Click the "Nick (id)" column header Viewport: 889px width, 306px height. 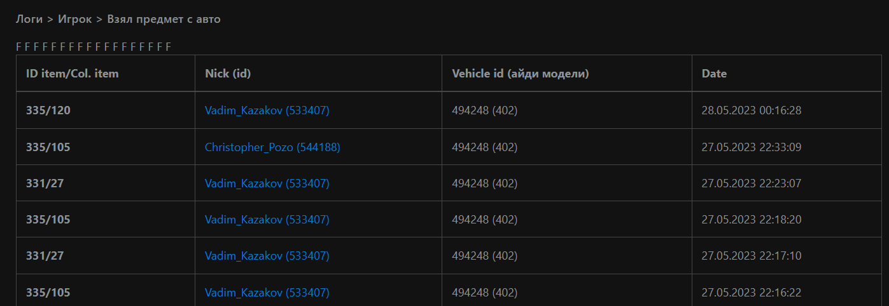(228, 74)
